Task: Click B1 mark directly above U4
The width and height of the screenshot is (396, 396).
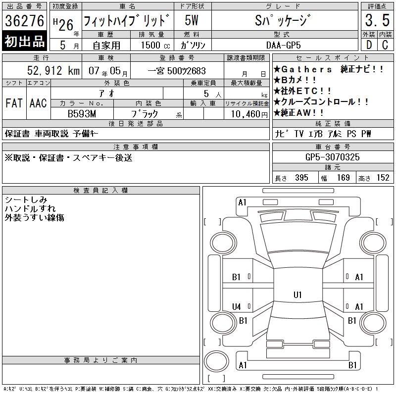Action: [x=236, y=277]
